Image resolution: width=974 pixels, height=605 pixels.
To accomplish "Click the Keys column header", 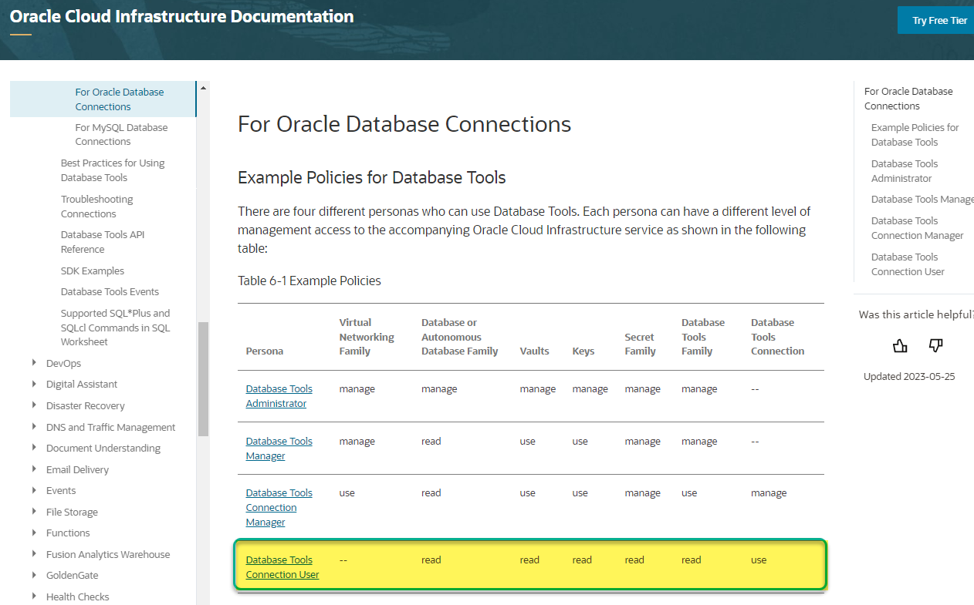I will [583, 351].
